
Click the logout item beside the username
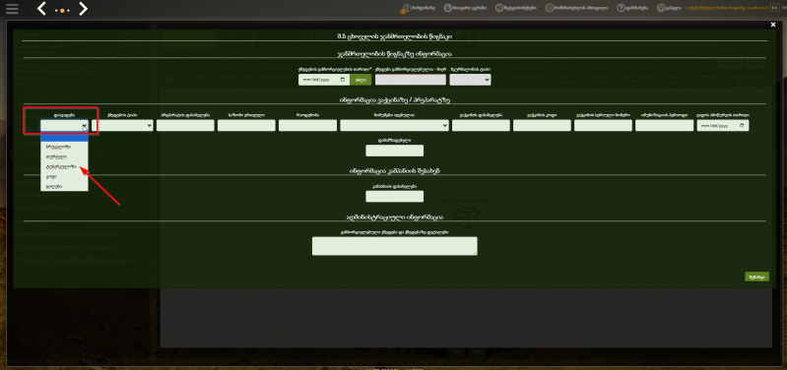669,8
